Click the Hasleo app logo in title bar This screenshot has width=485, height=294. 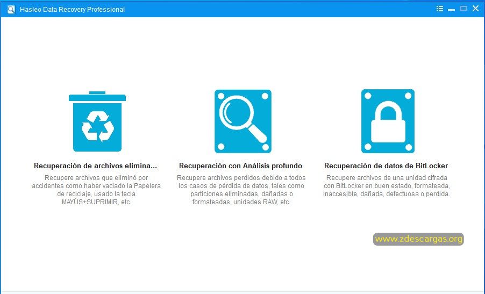[11, 9]
